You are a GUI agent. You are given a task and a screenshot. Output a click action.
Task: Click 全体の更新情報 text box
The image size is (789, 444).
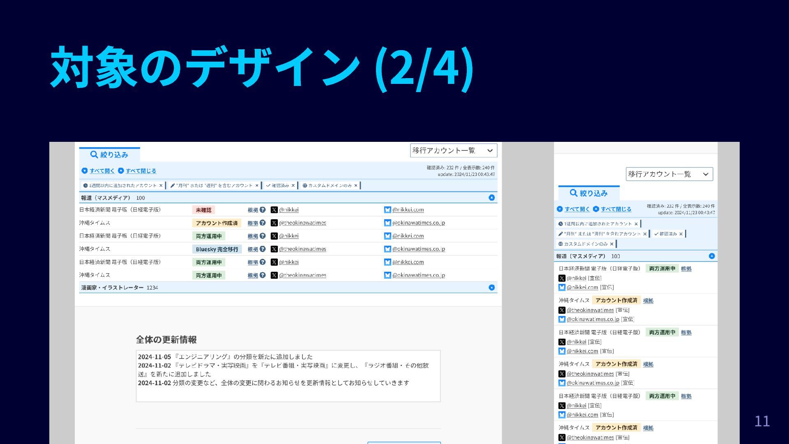(288, 376)
